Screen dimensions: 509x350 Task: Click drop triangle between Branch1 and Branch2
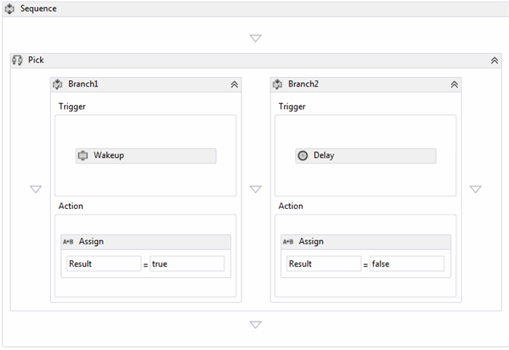tap(255, 189)
